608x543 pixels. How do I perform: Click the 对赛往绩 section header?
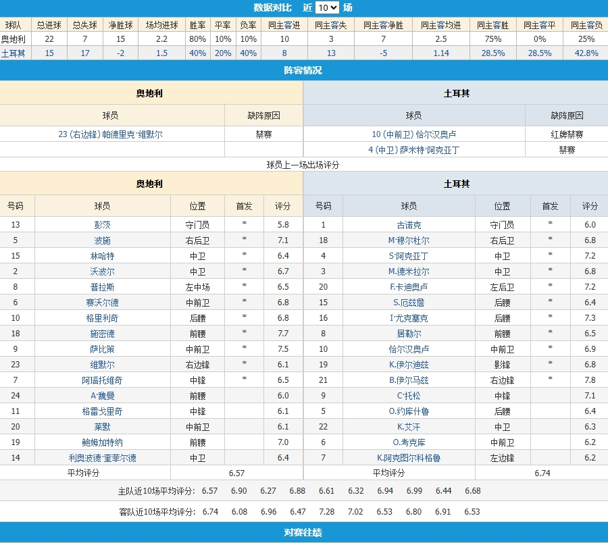pos(303,533)
